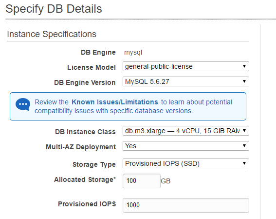The height and width of the screenshot is (219, 276).
Task: Click the GB unit label next to storage
Action: click(x=166, y=181)
